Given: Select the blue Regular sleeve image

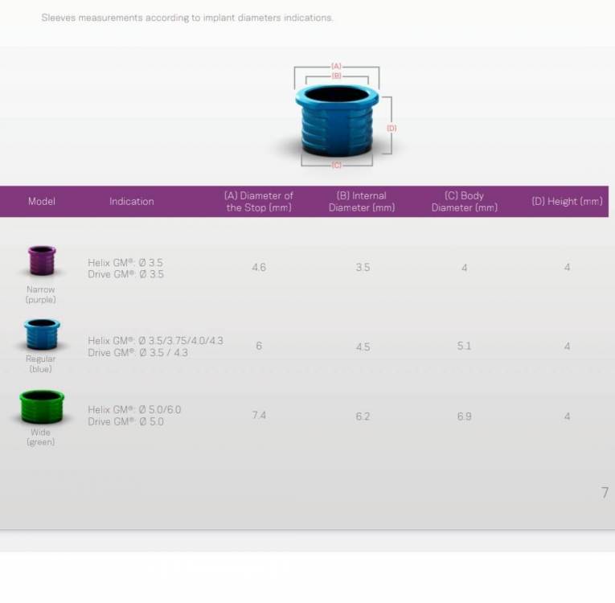Looking at the screenshot, I should click(x=41, y=333).
